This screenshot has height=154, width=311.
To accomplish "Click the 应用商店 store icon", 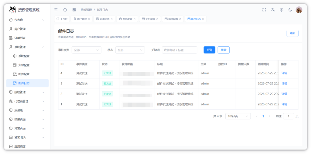I will (11, 146).
